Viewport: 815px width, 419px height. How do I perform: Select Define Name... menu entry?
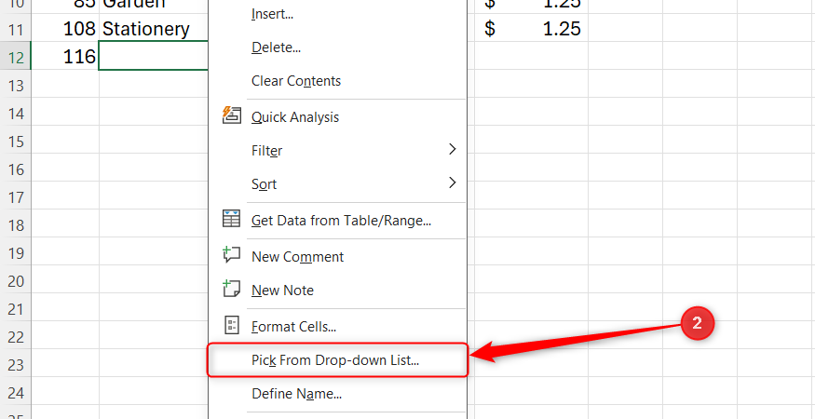click(338, 394)
